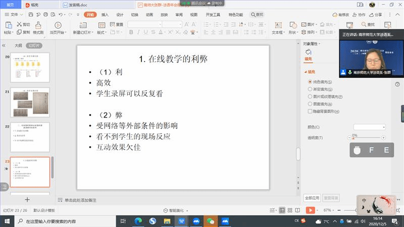404x227 pixels.
Task: Switch to the 插入 ribbon tab
Action: 105,15
